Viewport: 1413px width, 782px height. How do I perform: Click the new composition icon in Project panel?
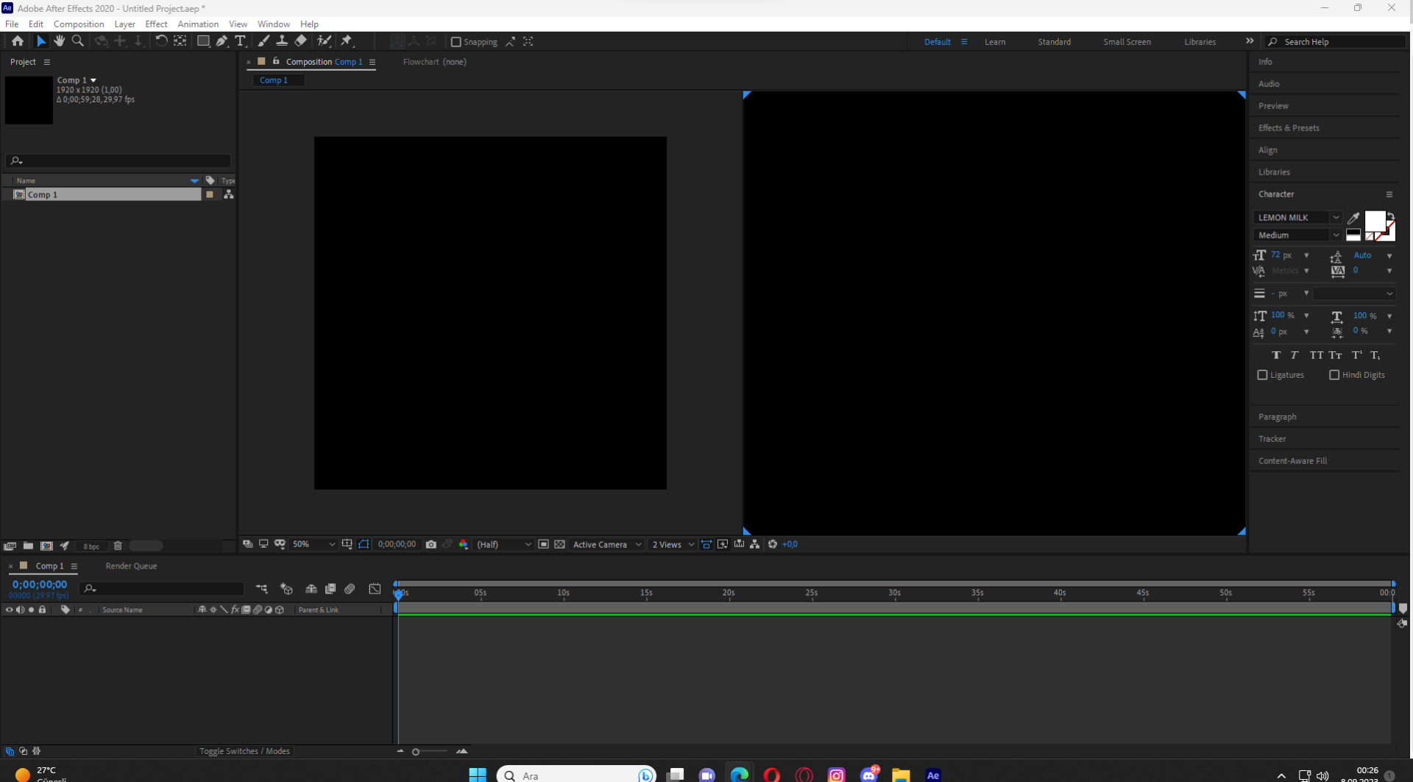[46, 546]
